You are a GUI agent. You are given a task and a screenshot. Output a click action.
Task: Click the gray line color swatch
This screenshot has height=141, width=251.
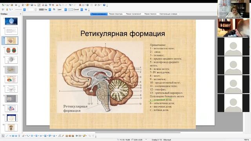click(41, 9)
